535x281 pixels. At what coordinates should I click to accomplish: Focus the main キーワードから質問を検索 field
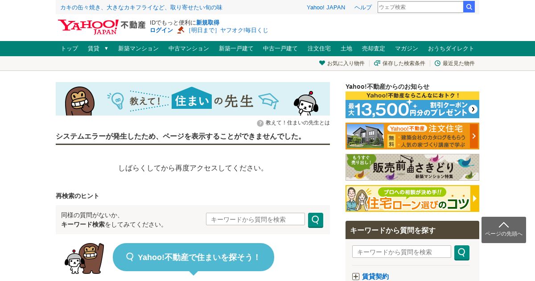tap(255, 219)
